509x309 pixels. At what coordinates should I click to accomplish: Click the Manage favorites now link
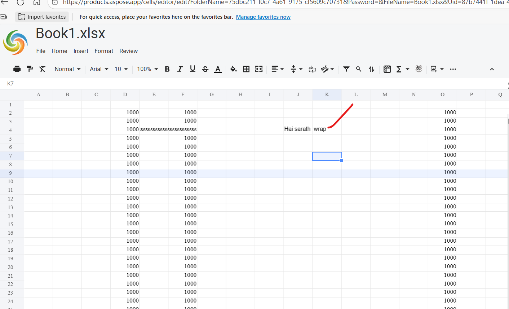263,17
